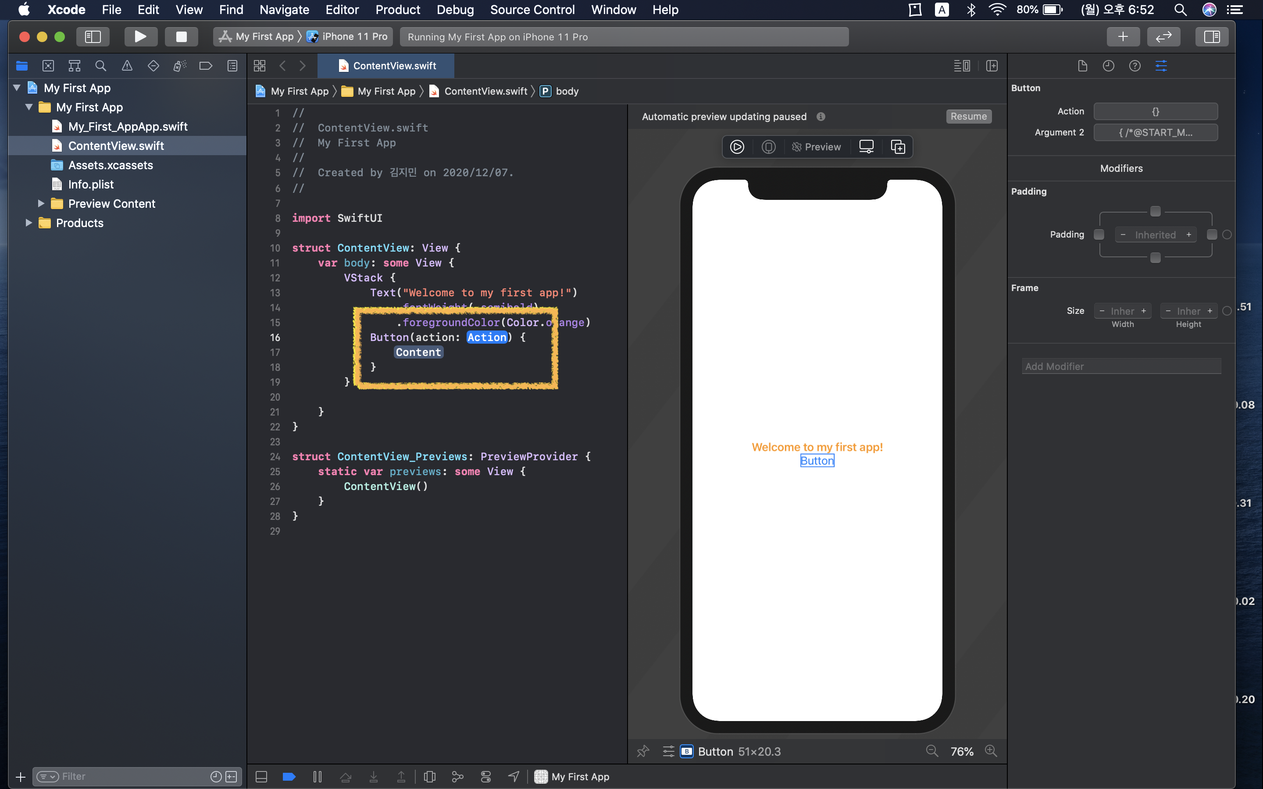Open the Debug navigator icon
The width and height of the screenshot is (1263, 789).
pyautogui.click(x=179, y=66)
